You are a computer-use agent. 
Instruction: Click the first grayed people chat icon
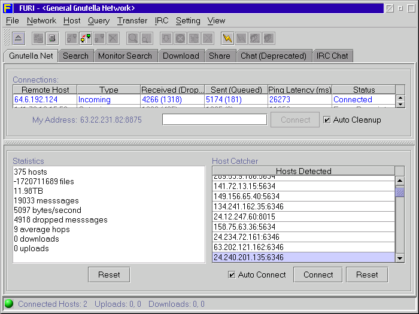254,38
